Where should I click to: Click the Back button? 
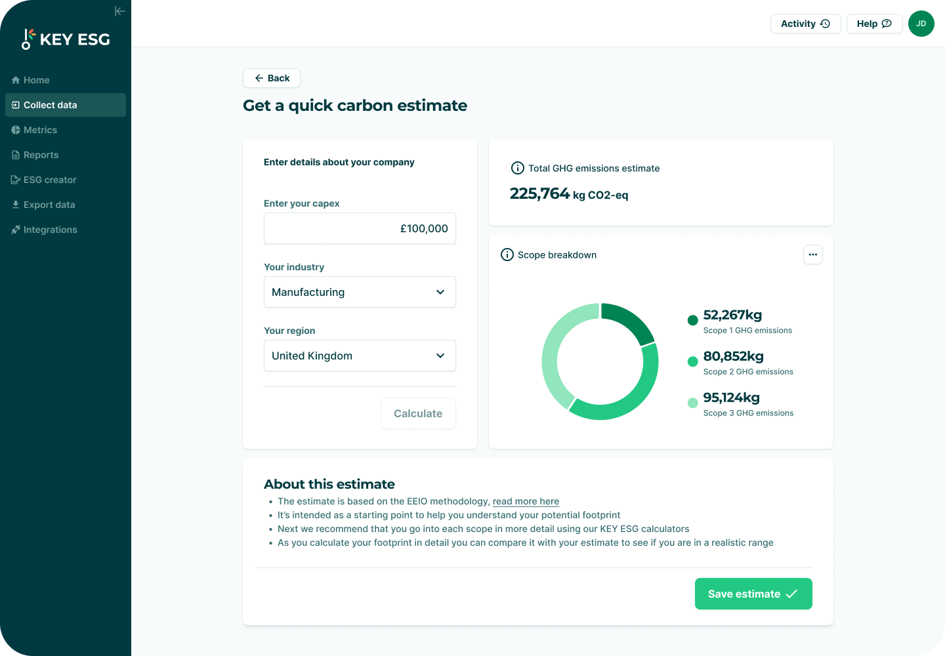(271, 77)
